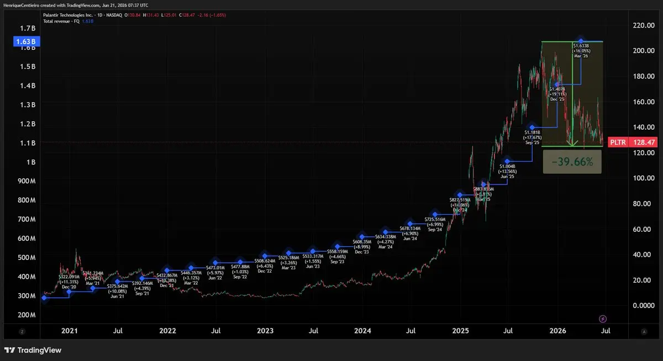The width and height of the screenshot is (663, 361).
Task: Click the Dec '23 revenue diamond marker
Action: [362, 237]
